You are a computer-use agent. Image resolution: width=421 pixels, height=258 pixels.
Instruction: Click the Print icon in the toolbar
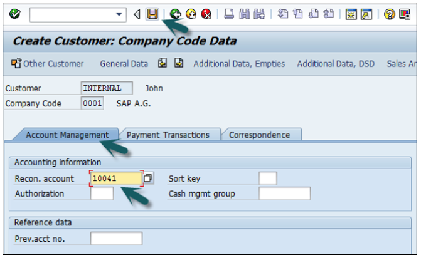coord(230,14)
